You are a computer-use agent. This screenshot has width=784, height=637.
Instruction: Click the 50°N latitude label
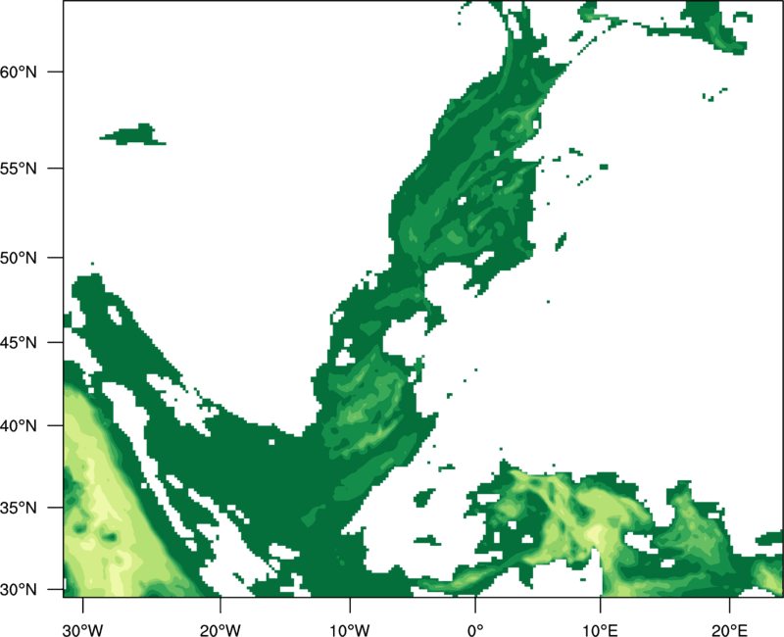[x=18, y=258]
